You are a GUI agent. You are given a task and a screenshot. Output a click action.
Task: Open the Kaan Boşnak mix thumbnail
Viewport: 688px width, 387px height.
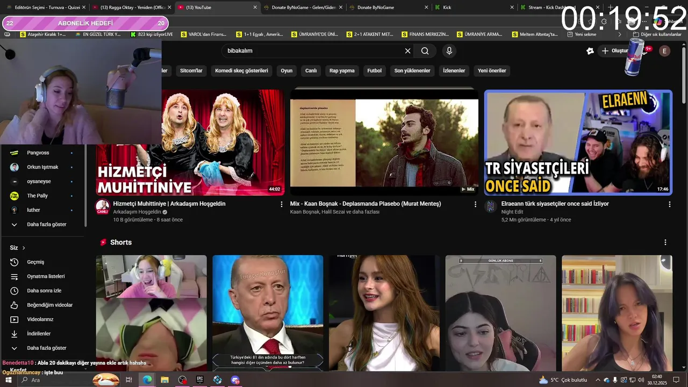(384, 142)
